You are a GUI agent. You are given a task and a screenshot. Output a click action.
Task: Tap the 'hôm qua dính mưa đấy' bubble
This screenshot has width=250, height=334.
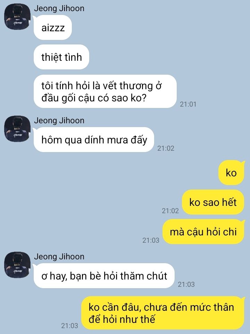click(x=94, y=140)
